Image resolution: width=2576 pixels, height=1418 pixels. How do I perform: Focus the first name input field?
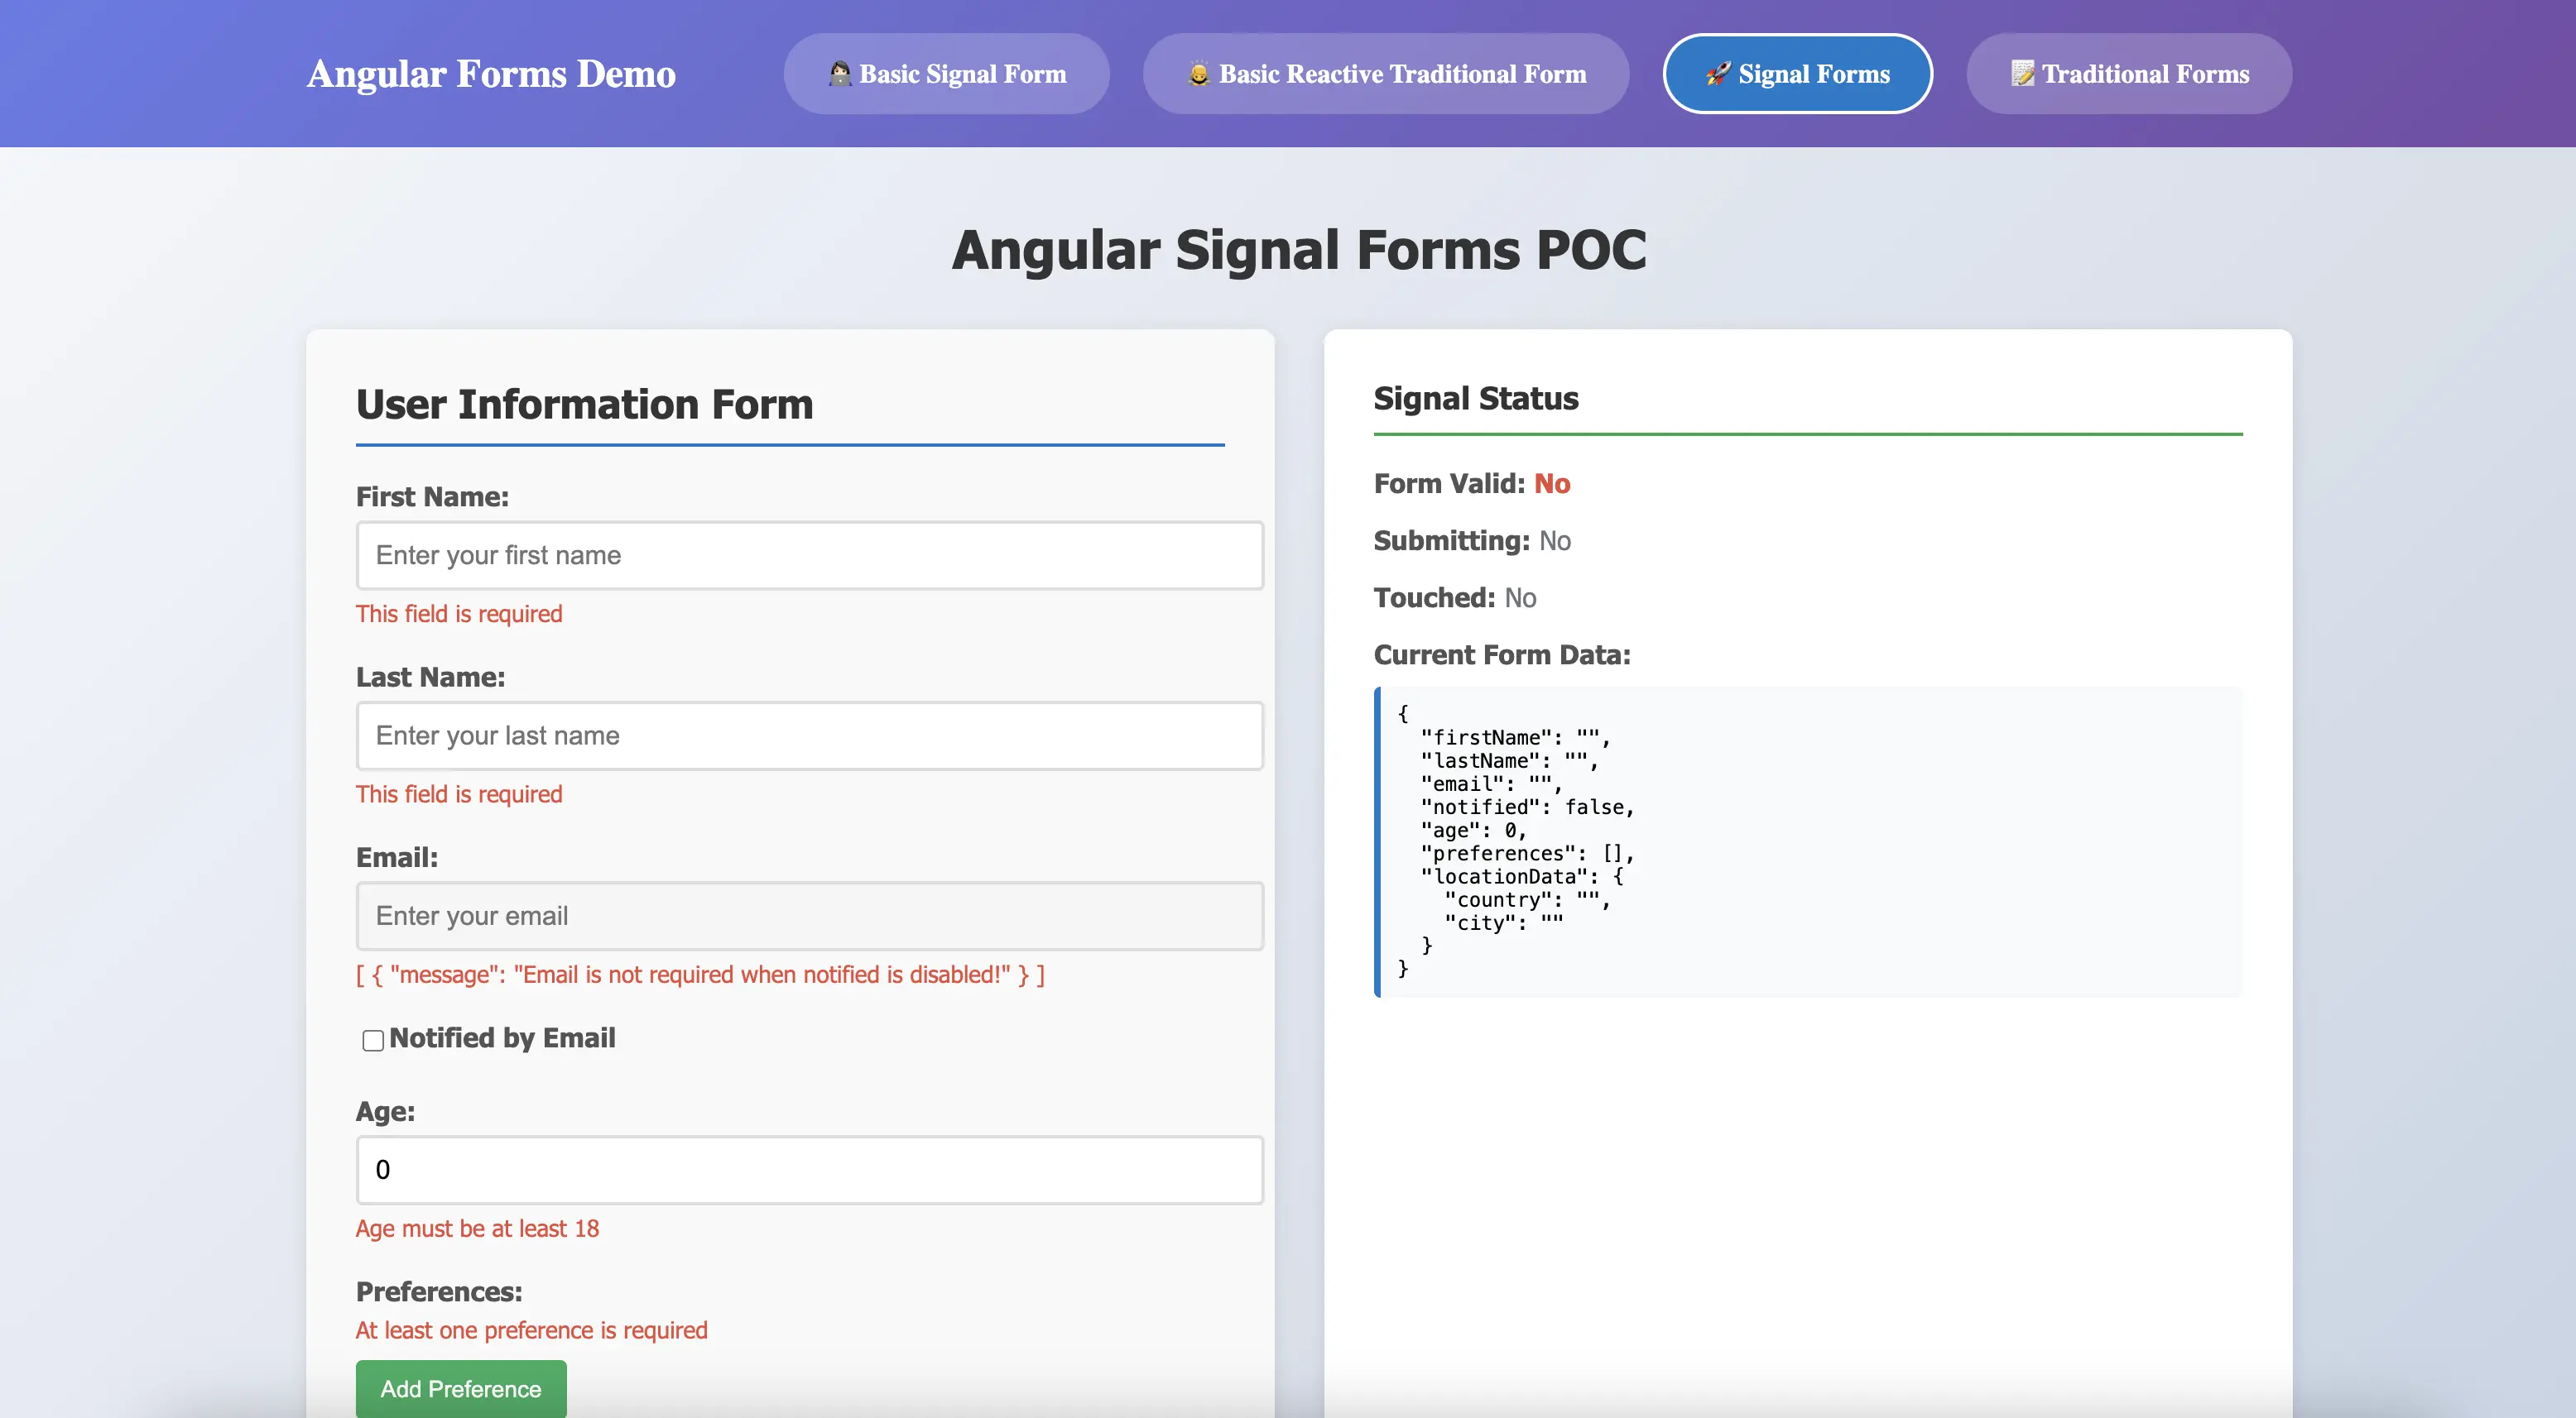click(810, 556)
